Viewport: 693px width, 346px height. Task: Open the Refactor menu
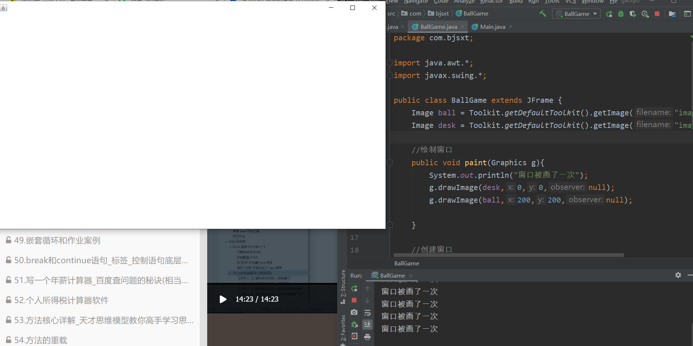tap(491, 1)
